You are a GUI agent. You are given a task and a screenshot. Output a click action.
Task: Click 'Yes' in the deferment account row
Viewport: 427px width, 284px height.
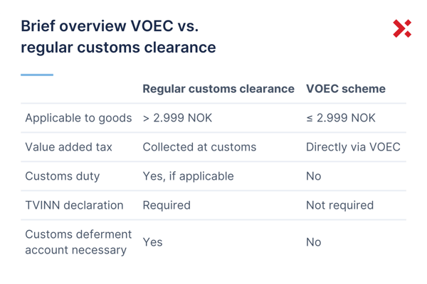click(152, 242)
